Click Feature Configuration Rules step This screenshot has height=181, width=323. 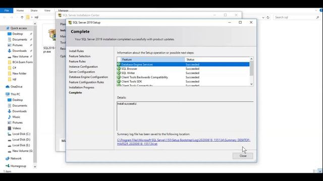(x=86, y=82)
